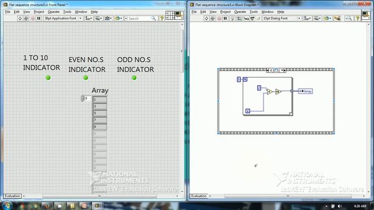
Task: Open Project menu in Block Diagram
Action: pos(225,12)
